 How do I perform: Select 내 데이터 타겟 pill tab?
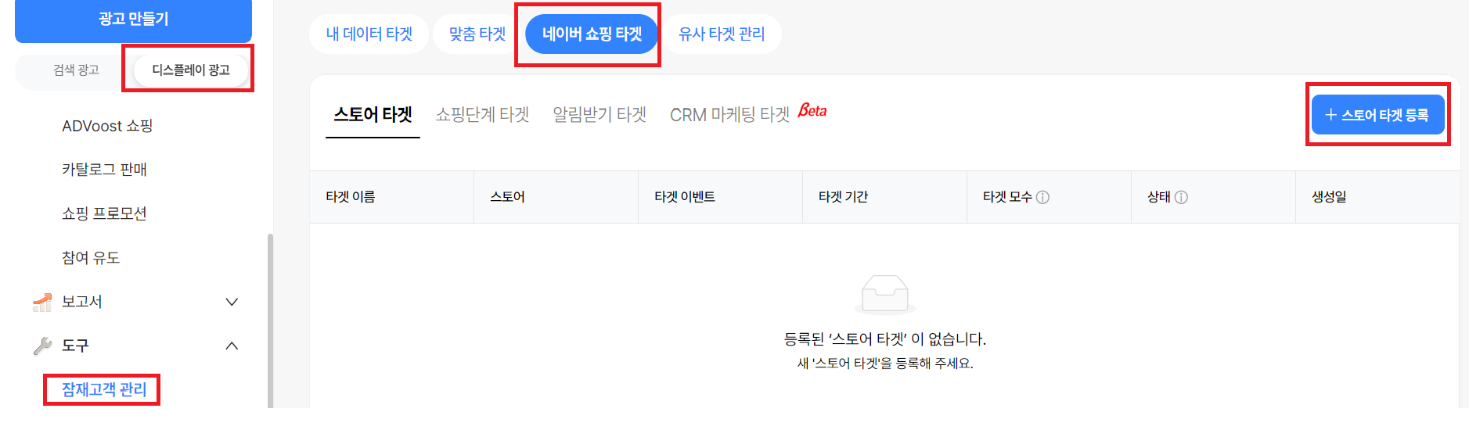coord(369,34)
